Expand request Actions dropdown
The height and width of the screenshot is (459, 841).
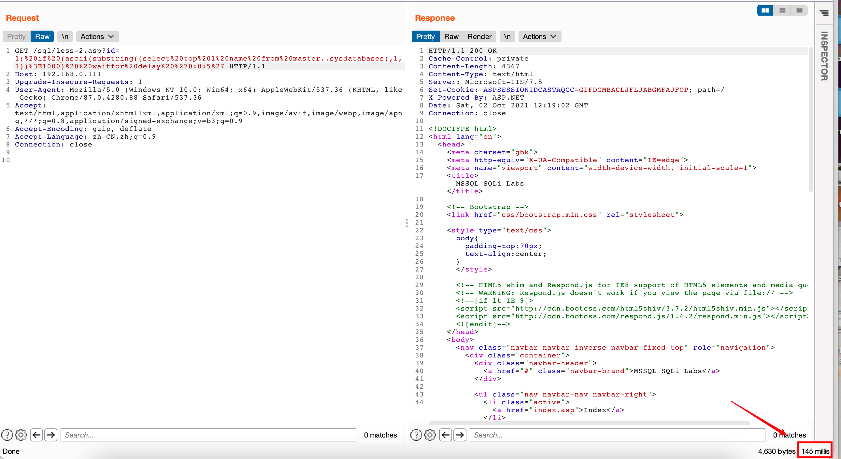click(97, 36)
